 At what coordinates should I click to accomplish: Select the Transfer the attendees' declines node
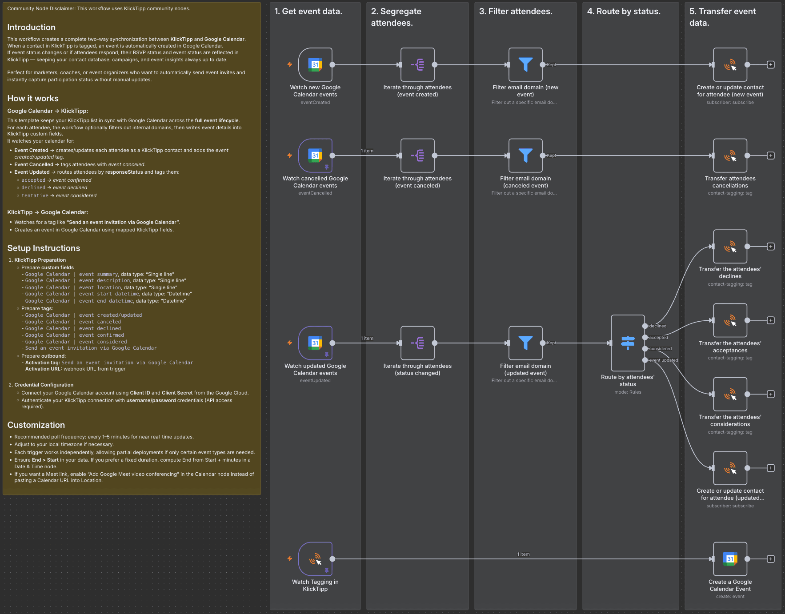(730, 247)
